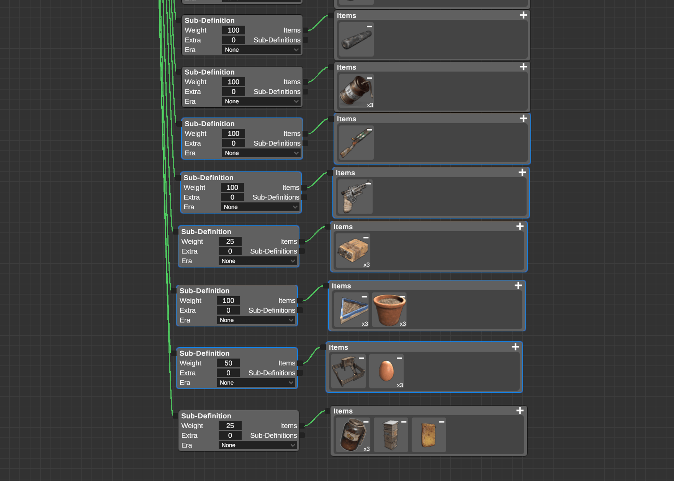Open the Era dropdown on the weight 50 Sub-Definition
This screenshot has height=481, width=674.
[x=256, y=382]
